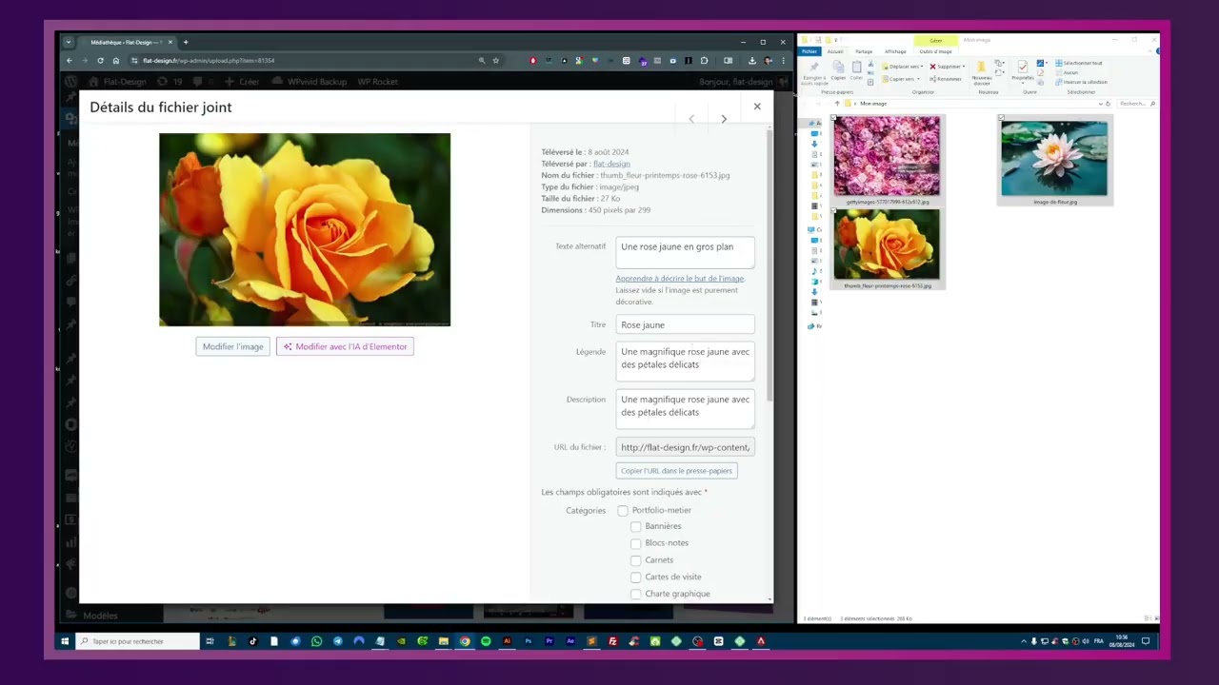Click the yellow rose preview image
The width and height of the screenshot is (1219, 685).
coord(305,229)
